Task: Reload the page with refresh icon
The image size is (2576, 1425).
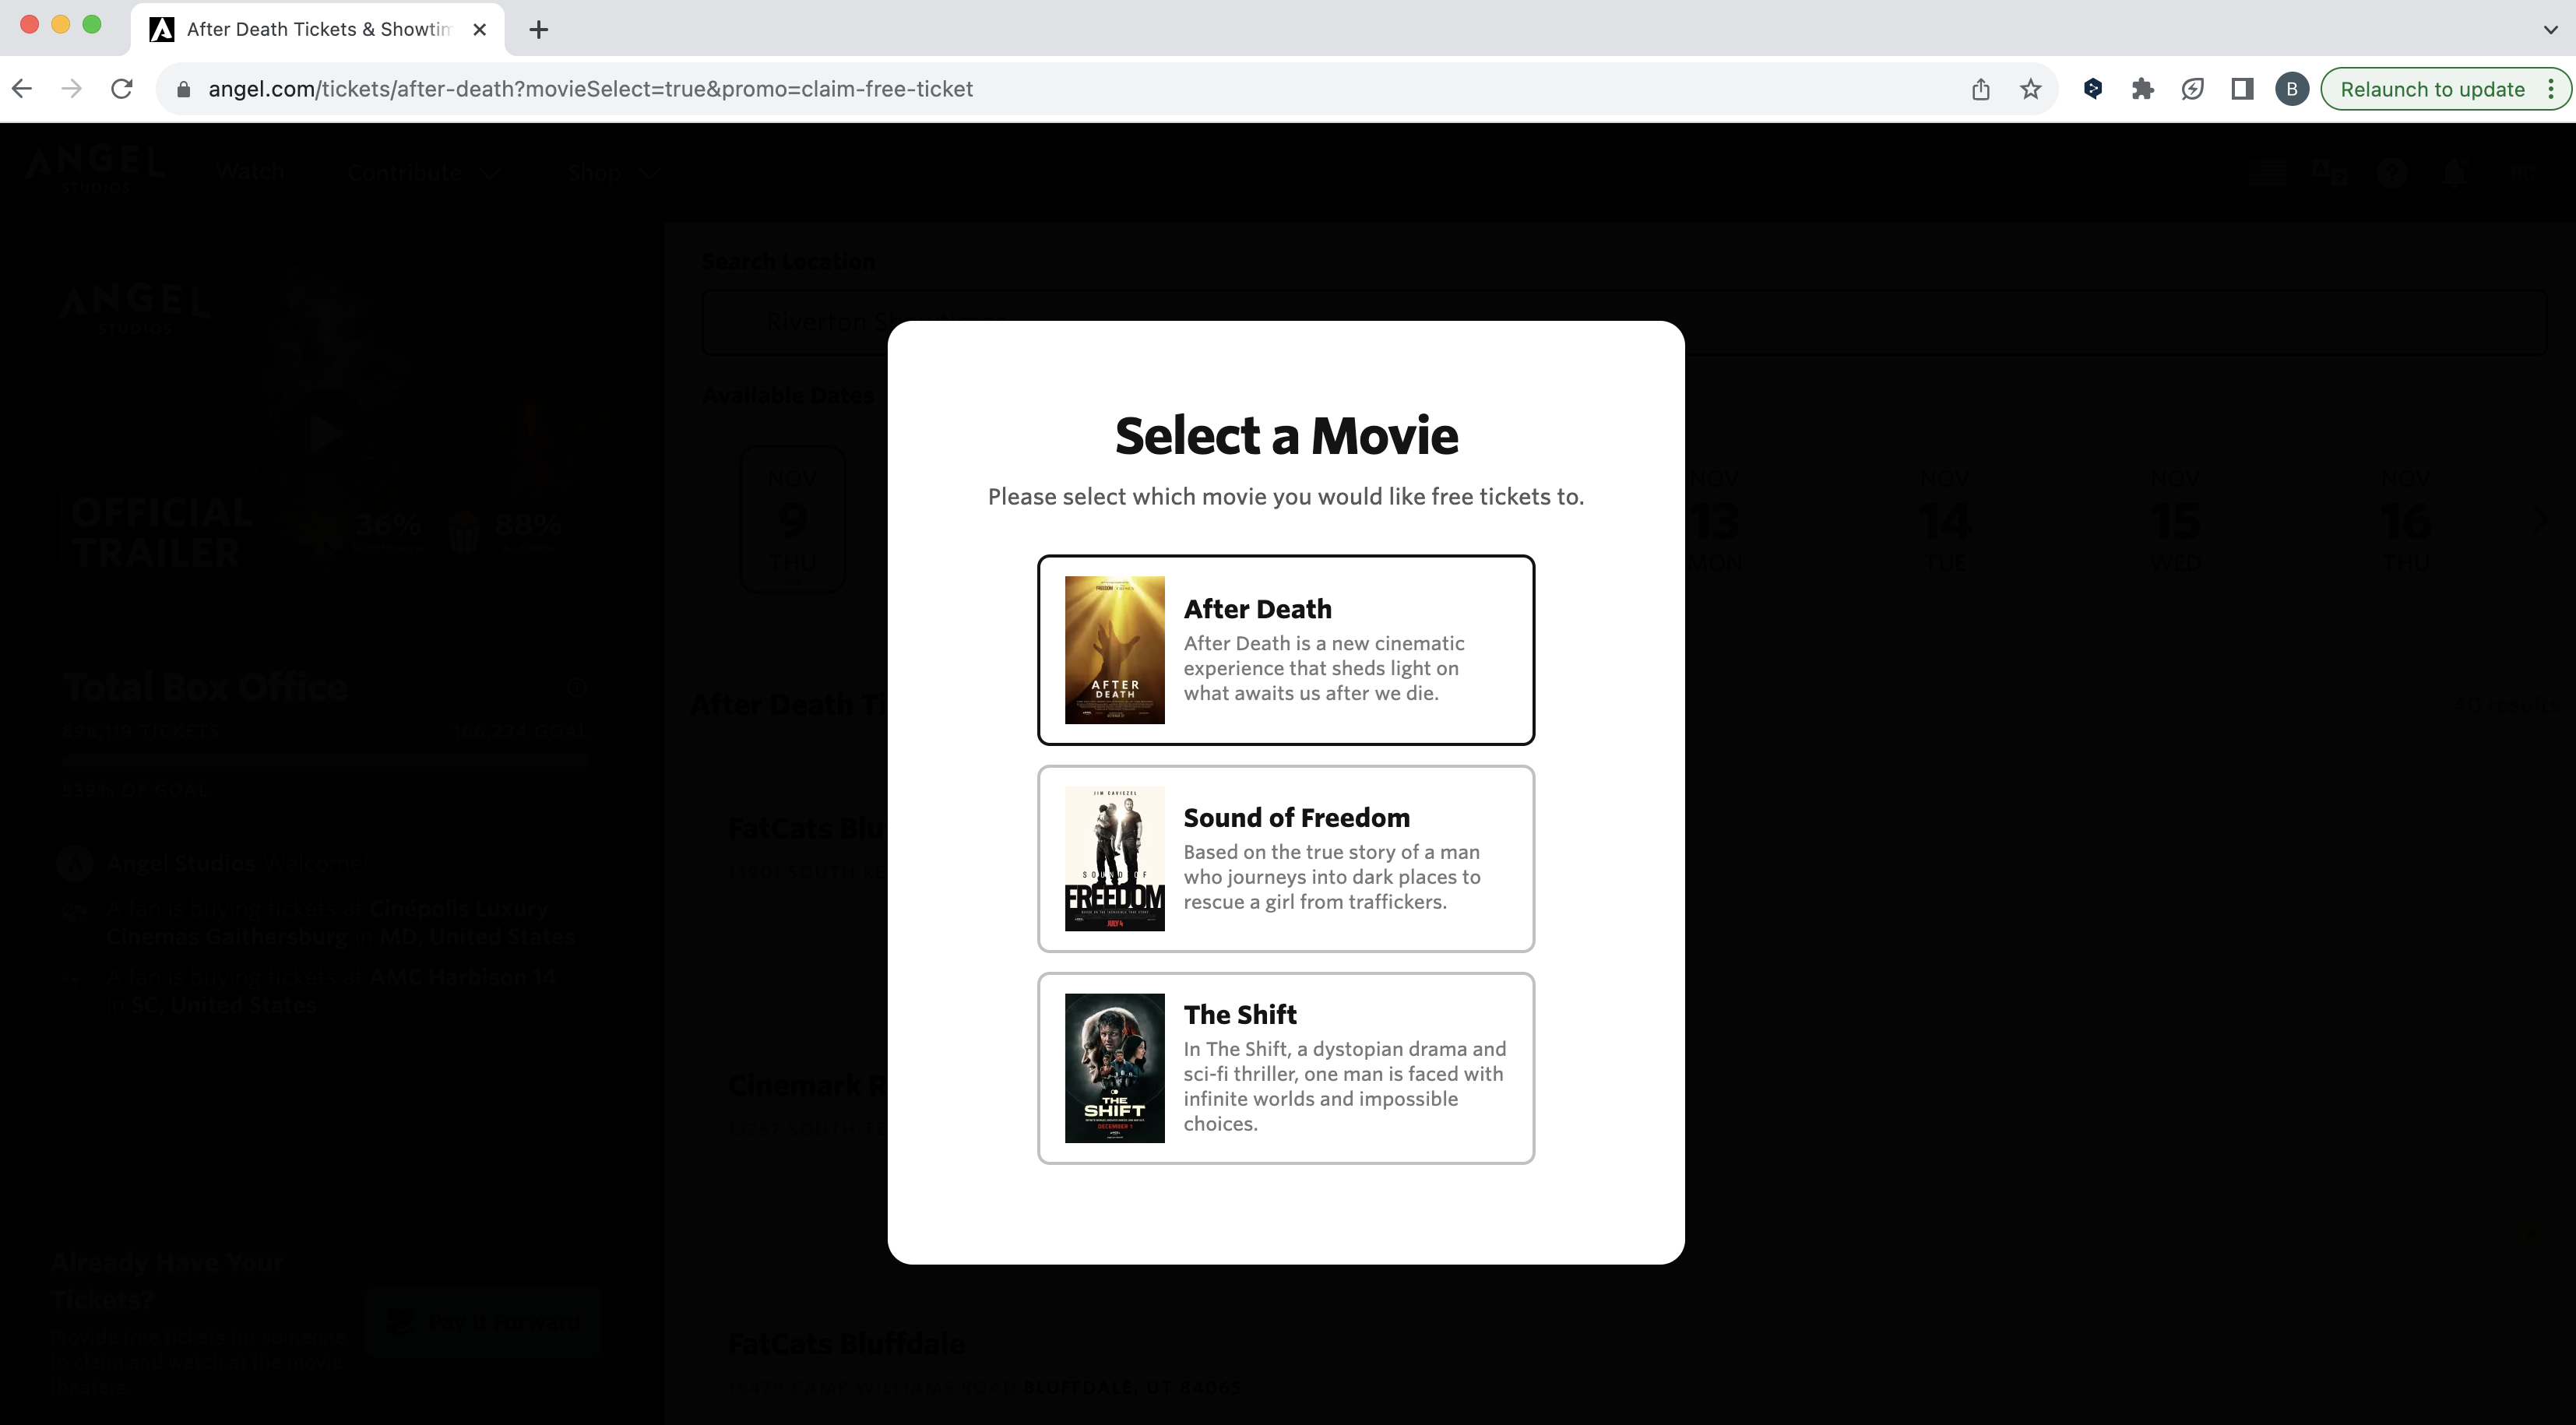Action: (x=122, y=89)
